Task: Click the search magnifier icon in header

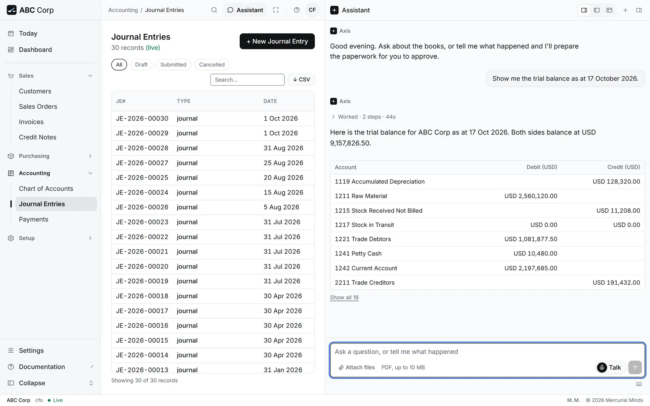Action: [214, 10]
